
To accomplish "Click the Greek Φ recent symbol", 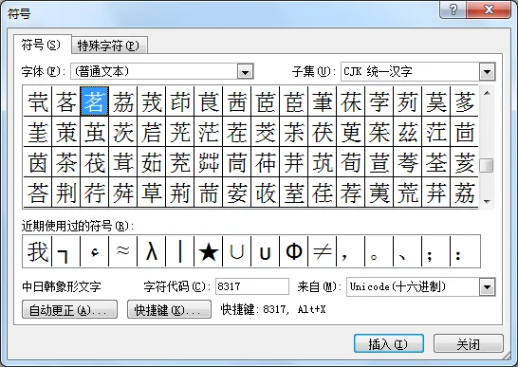I will coord(294,251).
